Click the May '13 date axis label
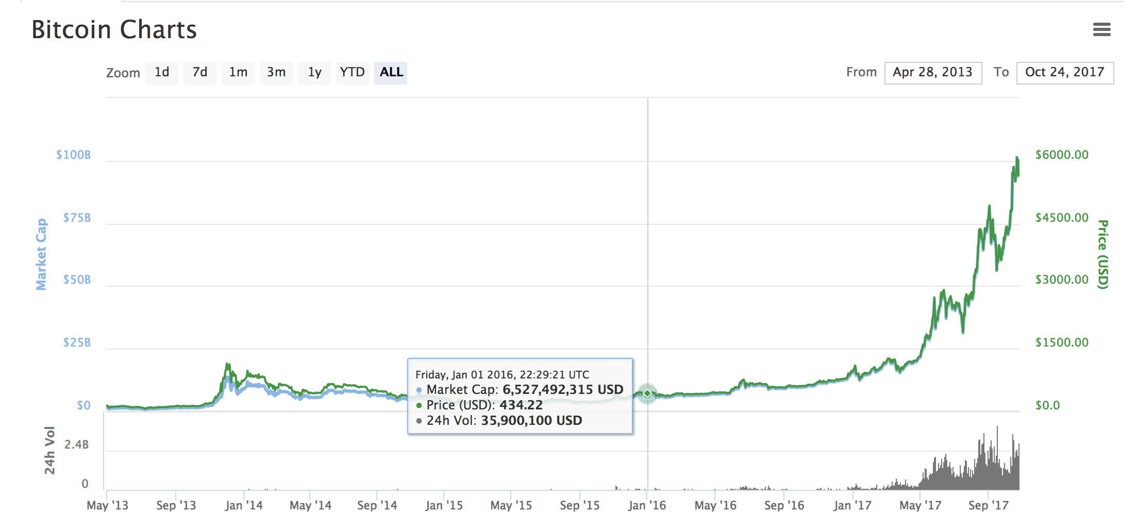 (107, 505)
